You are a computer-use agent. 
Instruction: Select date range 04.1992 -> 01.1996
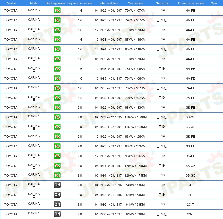pos(108,185)
